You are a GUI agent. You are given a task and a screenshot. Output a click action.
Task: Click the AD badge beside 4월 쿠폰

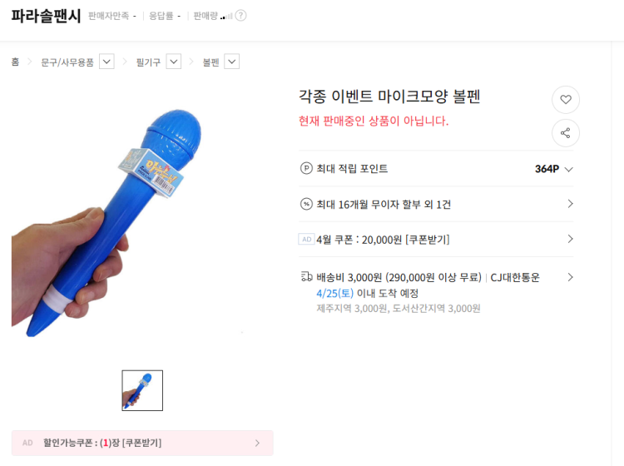tap(306, 239)
